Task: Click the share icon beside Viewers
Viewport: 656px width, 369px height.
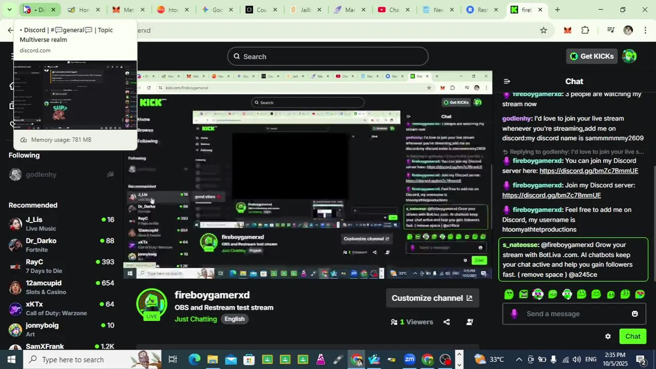Action: pos(447,322)
